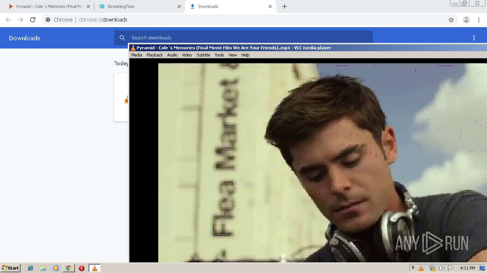Click the 4:11 PM clock
The width and height of the screenshot is (487, 273).
point(467,268)
